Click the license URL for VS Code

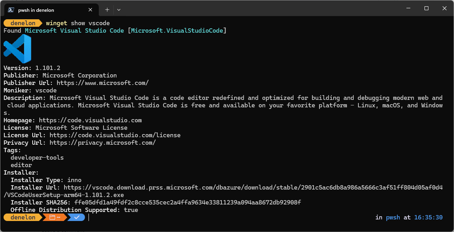point(114,135)
